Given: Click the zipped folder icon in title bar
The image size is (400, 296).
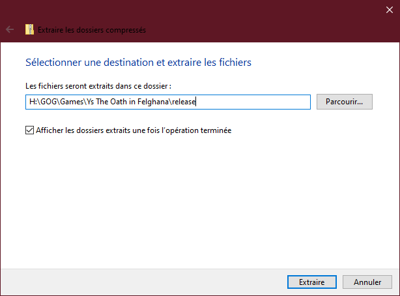Looking at the screenshot, I should pyautogui.click(x=29, y=29).
